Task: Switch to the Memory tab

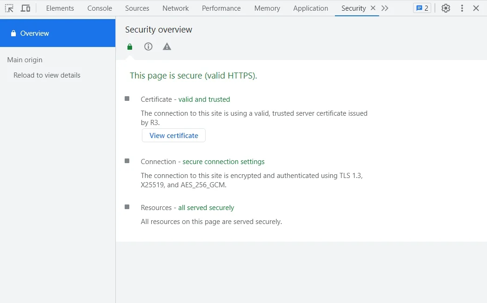Action: tap(267, 8)
